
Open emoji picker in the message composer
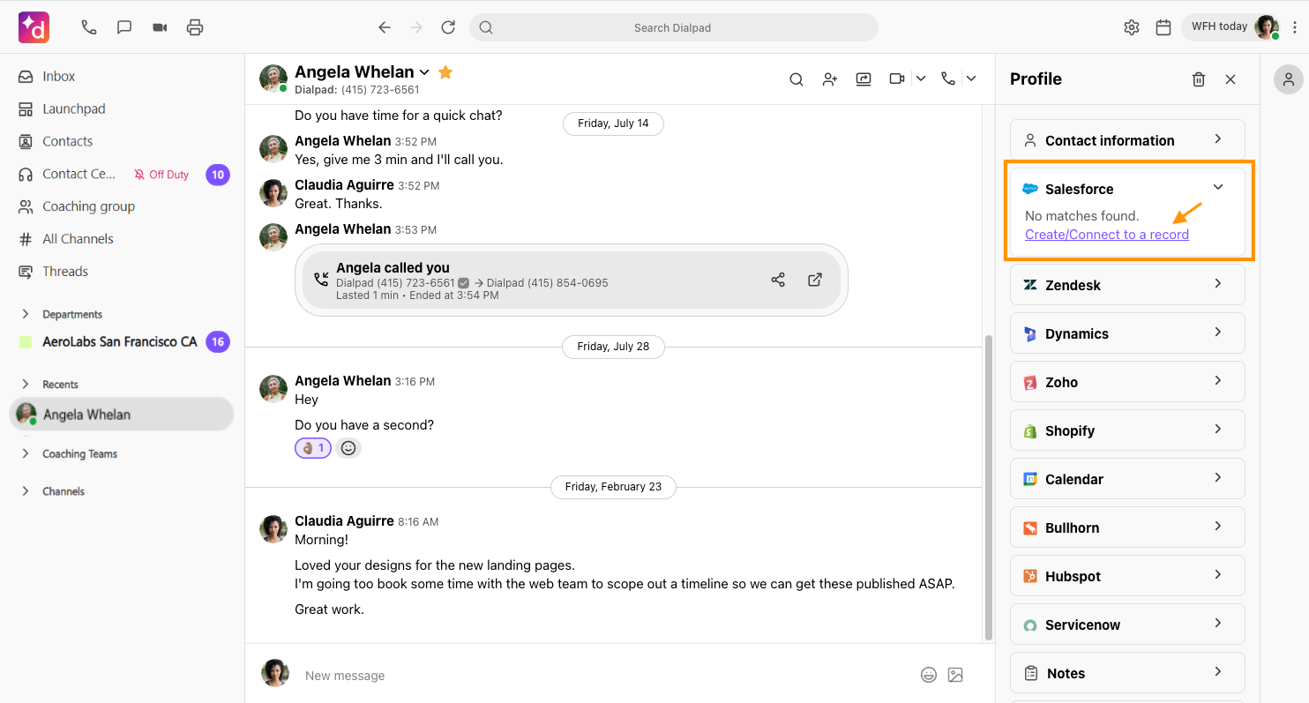click(929, 675)
